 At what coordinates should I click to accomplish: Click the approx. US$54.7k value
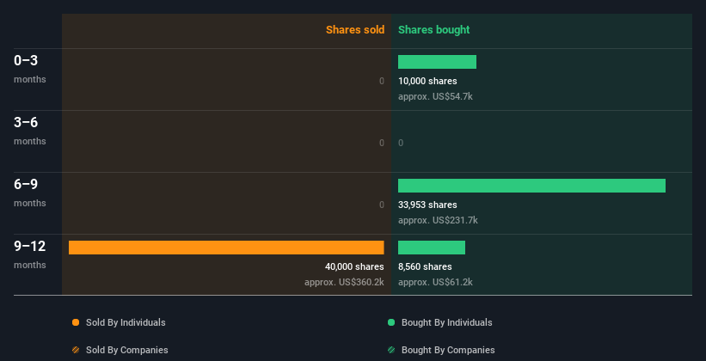(435, 96)
